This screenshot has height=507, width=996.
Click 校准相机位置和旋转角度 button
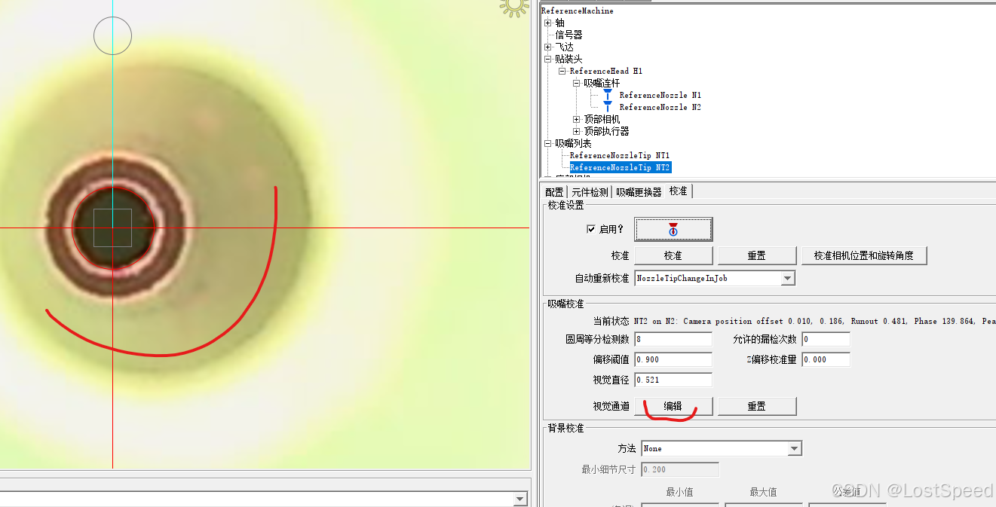(864, 255)
